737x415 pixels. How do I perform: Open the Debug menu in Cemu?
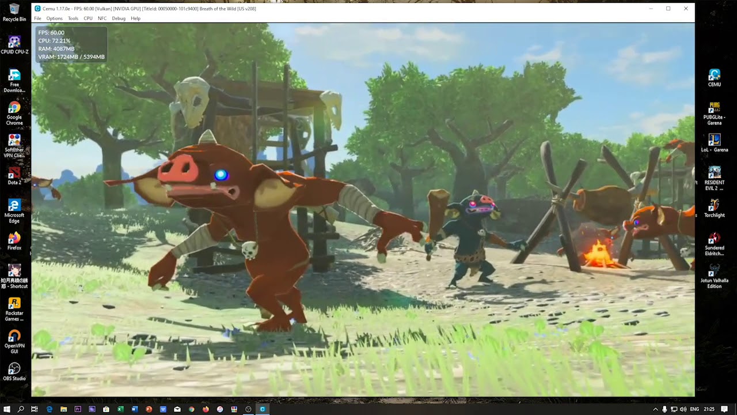coord(119,18)
